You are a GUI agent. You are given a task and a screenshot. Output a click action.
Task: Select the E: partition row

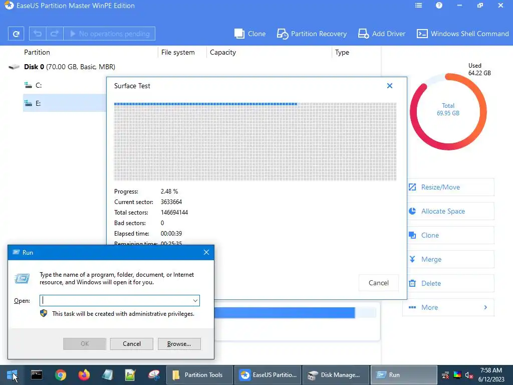coord(65,103)
